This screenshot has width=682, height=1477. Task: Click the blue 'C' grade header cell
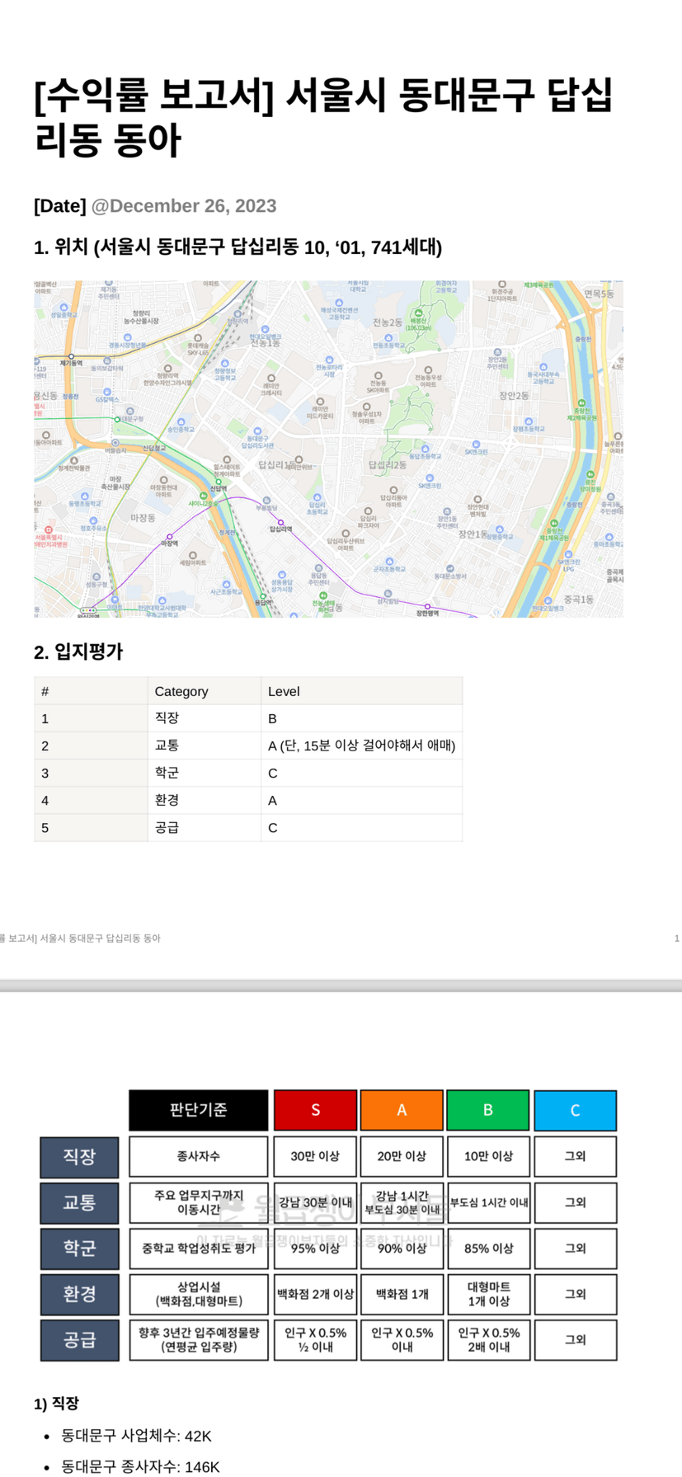point(575,1110)
